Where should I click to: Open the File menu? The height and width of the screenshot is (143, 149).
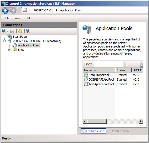(7, 18)
